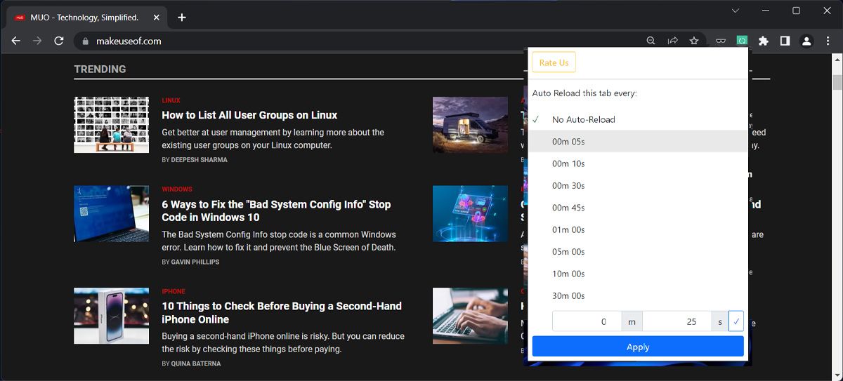Choose 01m 00s reload interval
The image size is (843, 381).
coord(639,229)
